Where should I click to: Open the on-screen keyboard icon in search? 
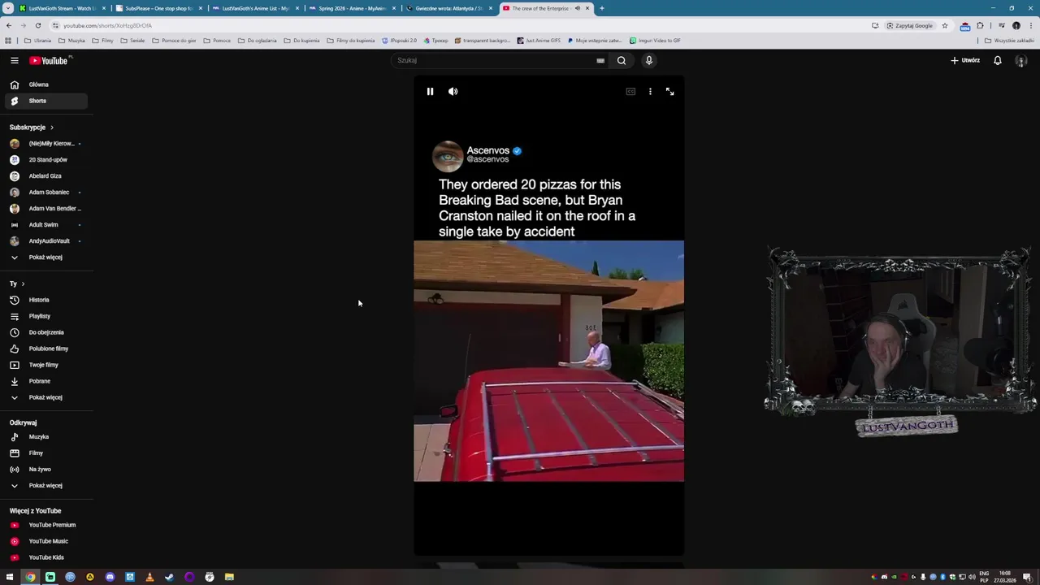pyautogui.click(x=600, y=60)
